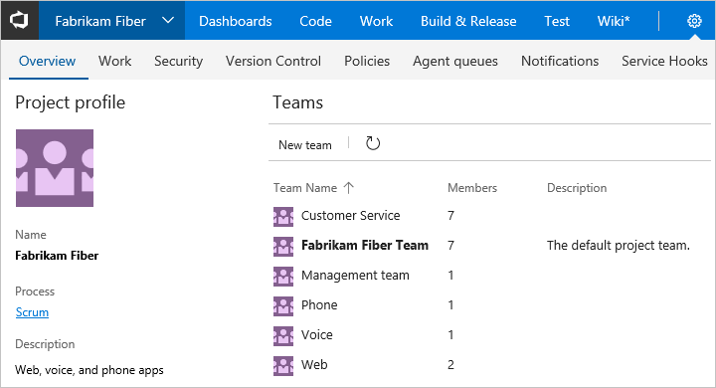
Task: Toggle Team Name sort order arrow
Action: click(349, 188)
